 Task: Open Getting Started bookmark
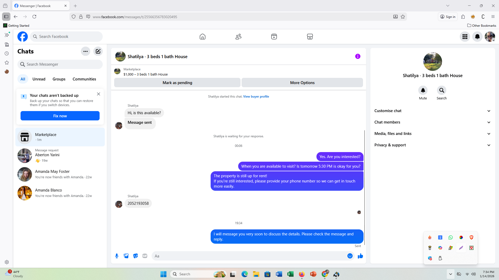pos(16,25)
